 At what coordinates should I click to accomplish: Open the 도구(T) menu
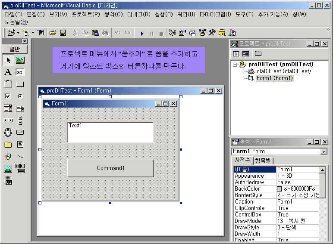245,14
